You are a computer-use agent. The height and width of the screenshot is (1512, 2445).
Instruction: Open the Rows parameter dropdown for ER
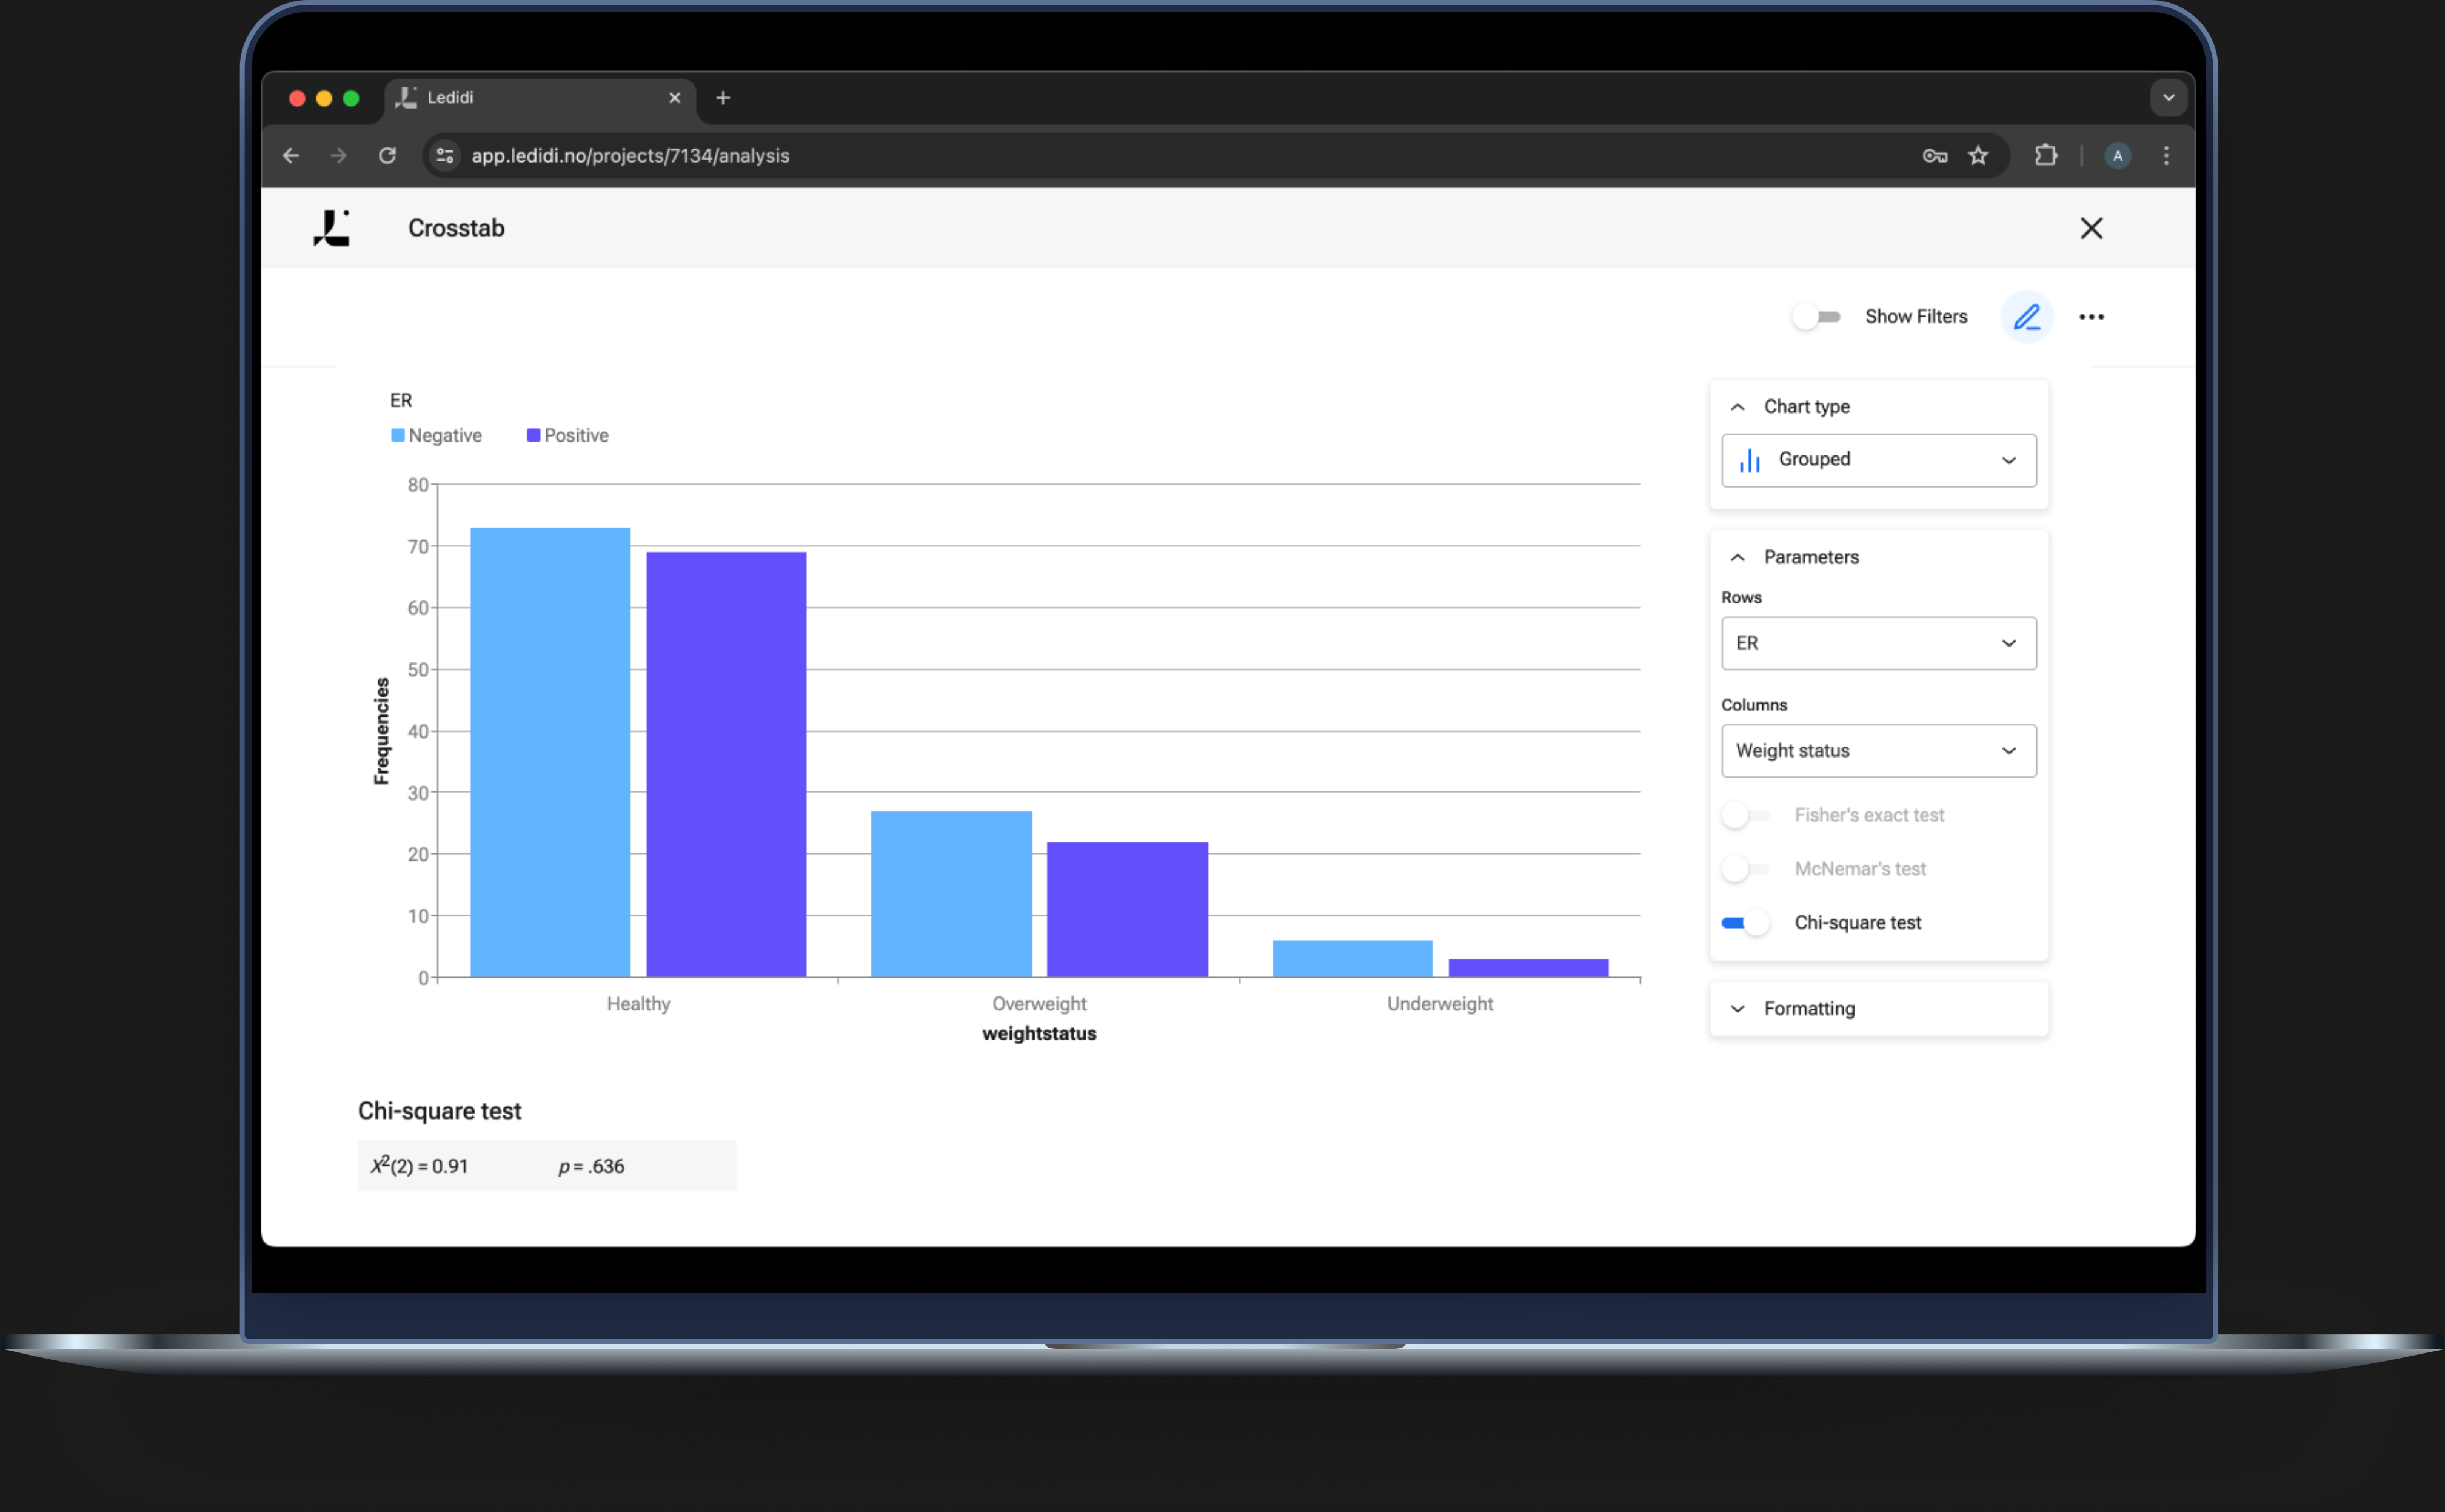tap(1878, 642)
